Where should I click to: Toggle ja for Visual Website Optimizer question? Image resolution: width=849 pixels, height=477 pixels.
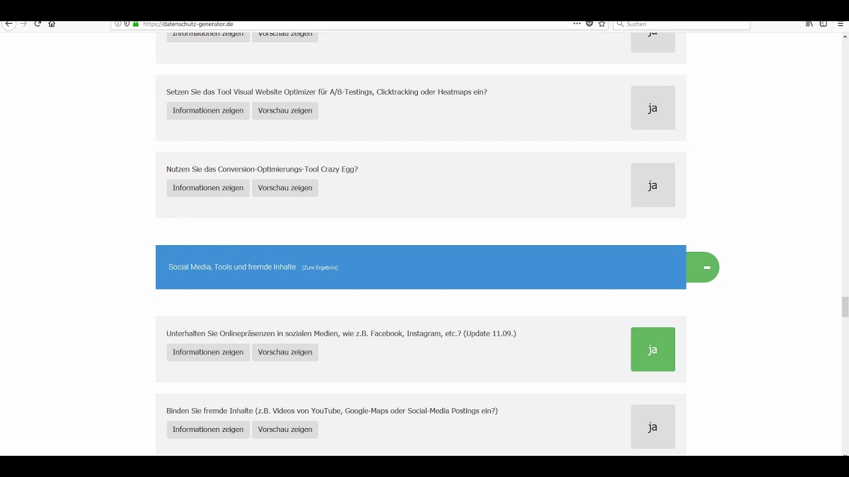tap(653, 108)
